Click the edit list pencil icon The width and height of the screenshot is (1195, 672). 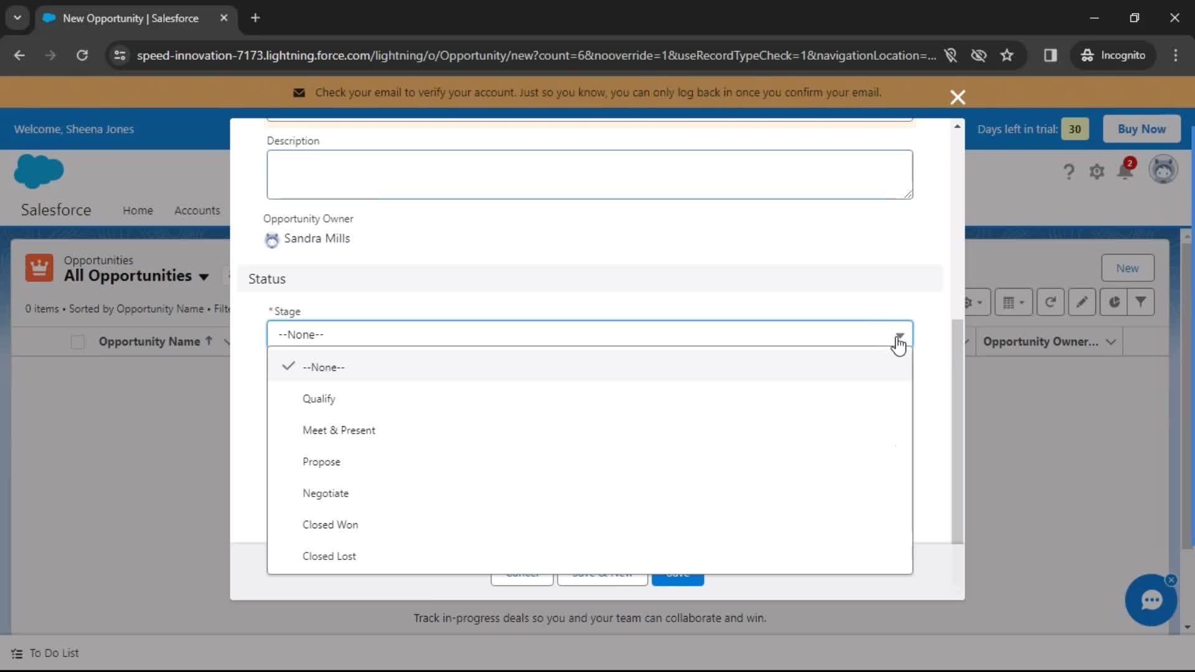point(1082,302)
